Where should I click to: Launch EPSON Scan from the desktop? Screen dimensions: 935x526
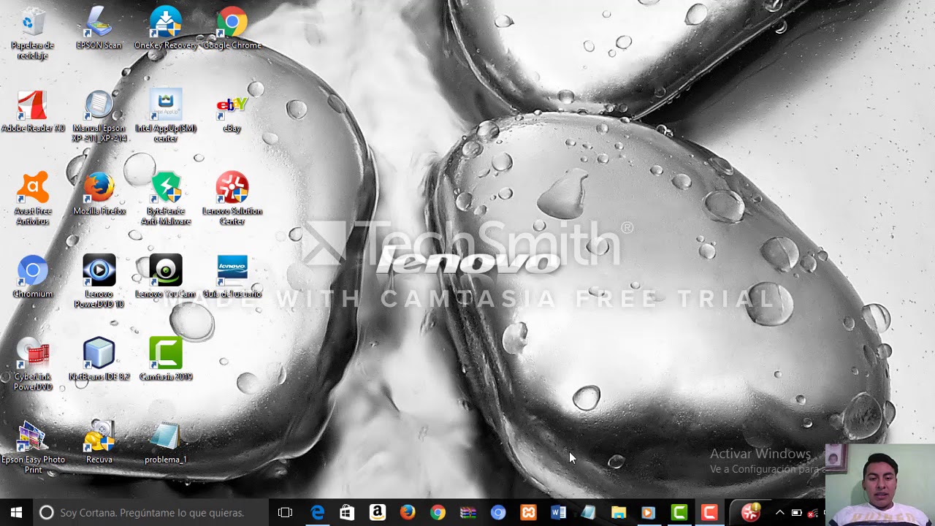(99, 28)
